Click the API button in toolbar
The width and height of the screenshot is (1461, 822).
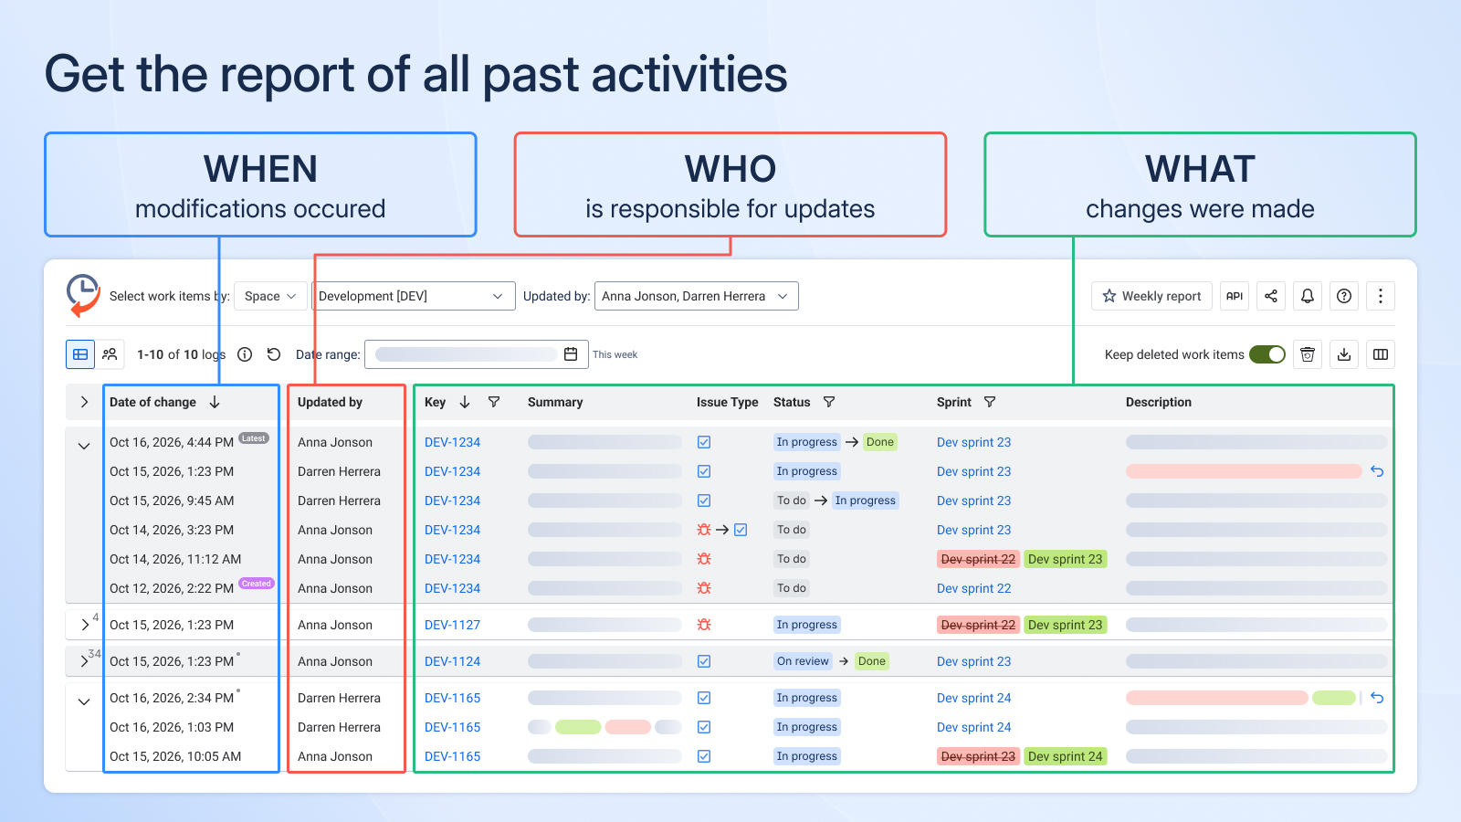(x=1235, y=296)
